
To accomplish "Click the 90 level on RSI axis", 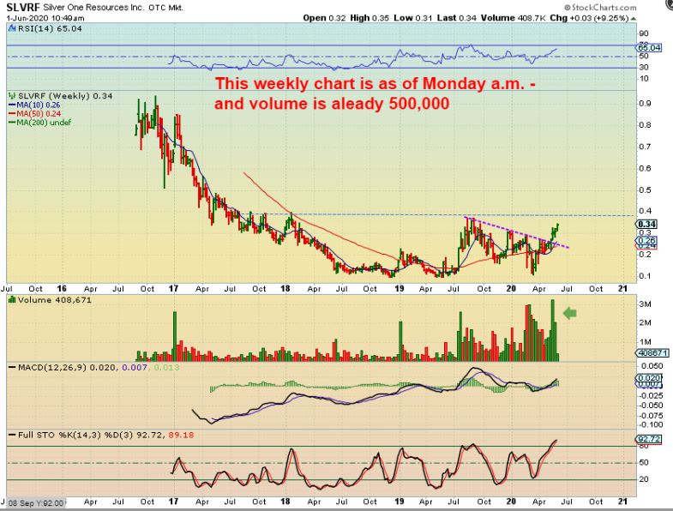I will point(643,33).
